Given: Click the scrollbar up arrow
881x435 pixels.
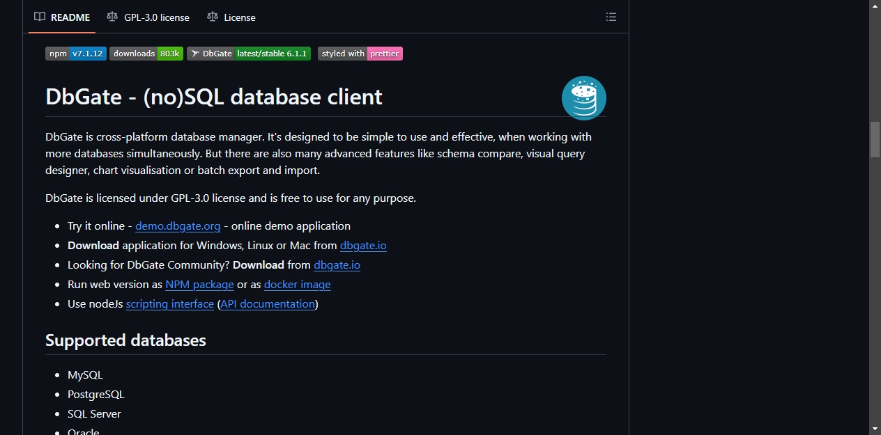Looking at the screenshot, I should (x=875, y=6).
